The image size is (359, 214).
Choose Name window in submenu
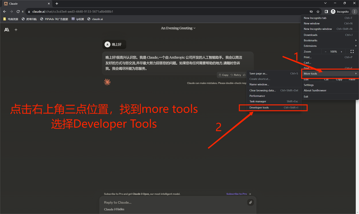(274, 84)
